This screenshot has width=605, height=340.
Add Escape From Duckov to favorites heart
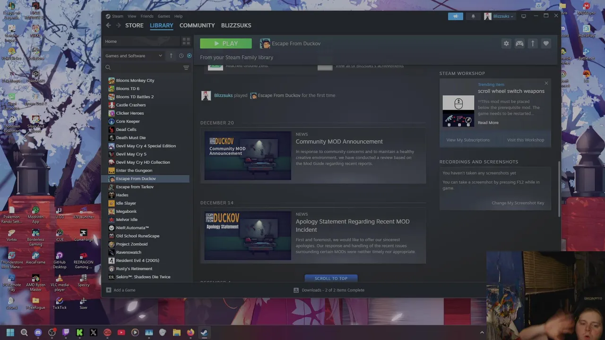tap(546, 43)
